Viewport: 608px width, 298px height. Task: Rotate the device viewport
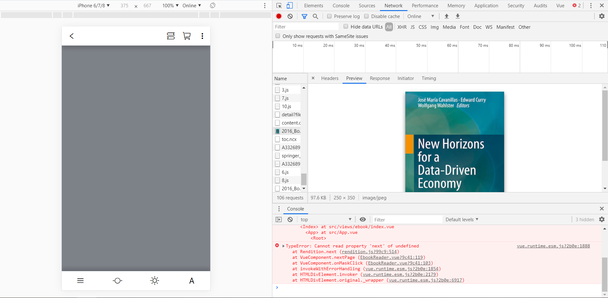(x=213, y=5)
